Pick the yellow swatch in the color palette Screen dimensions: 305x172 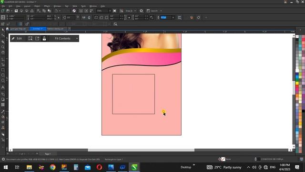click(x=297, y=83)
